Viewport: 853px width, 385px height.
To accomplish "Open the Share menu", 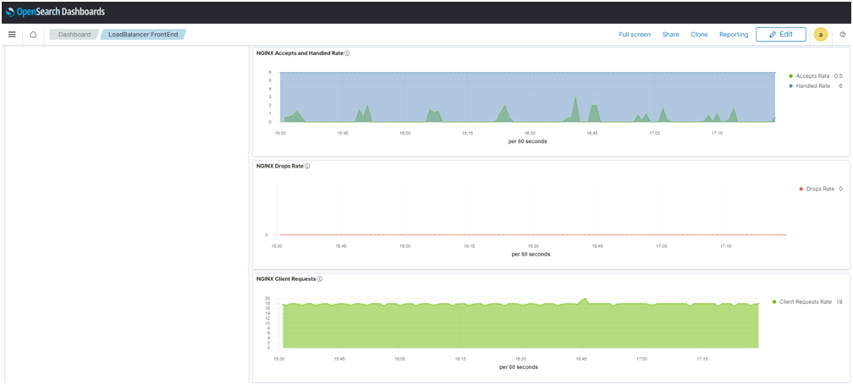I will [x=670, y=34].
